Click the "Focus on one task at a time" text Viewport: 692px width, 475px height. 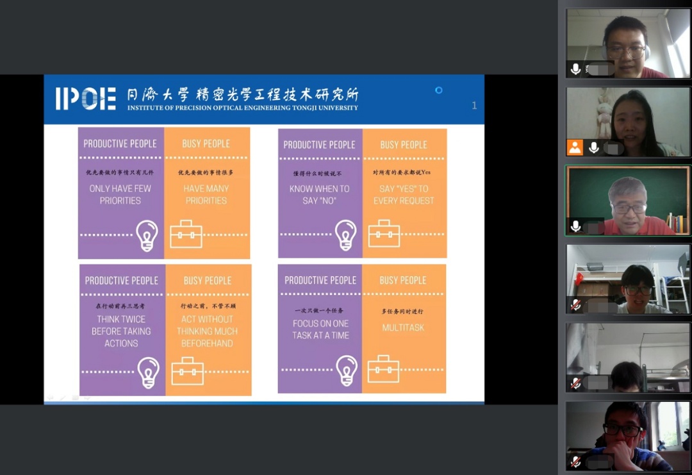pyautogui.click(x=320, y=329)
